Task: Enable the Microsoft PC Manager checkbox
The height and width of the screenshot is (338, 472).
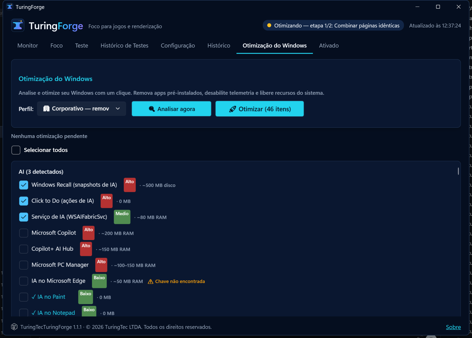Action: pyautogui.click(x=24, y=265)
